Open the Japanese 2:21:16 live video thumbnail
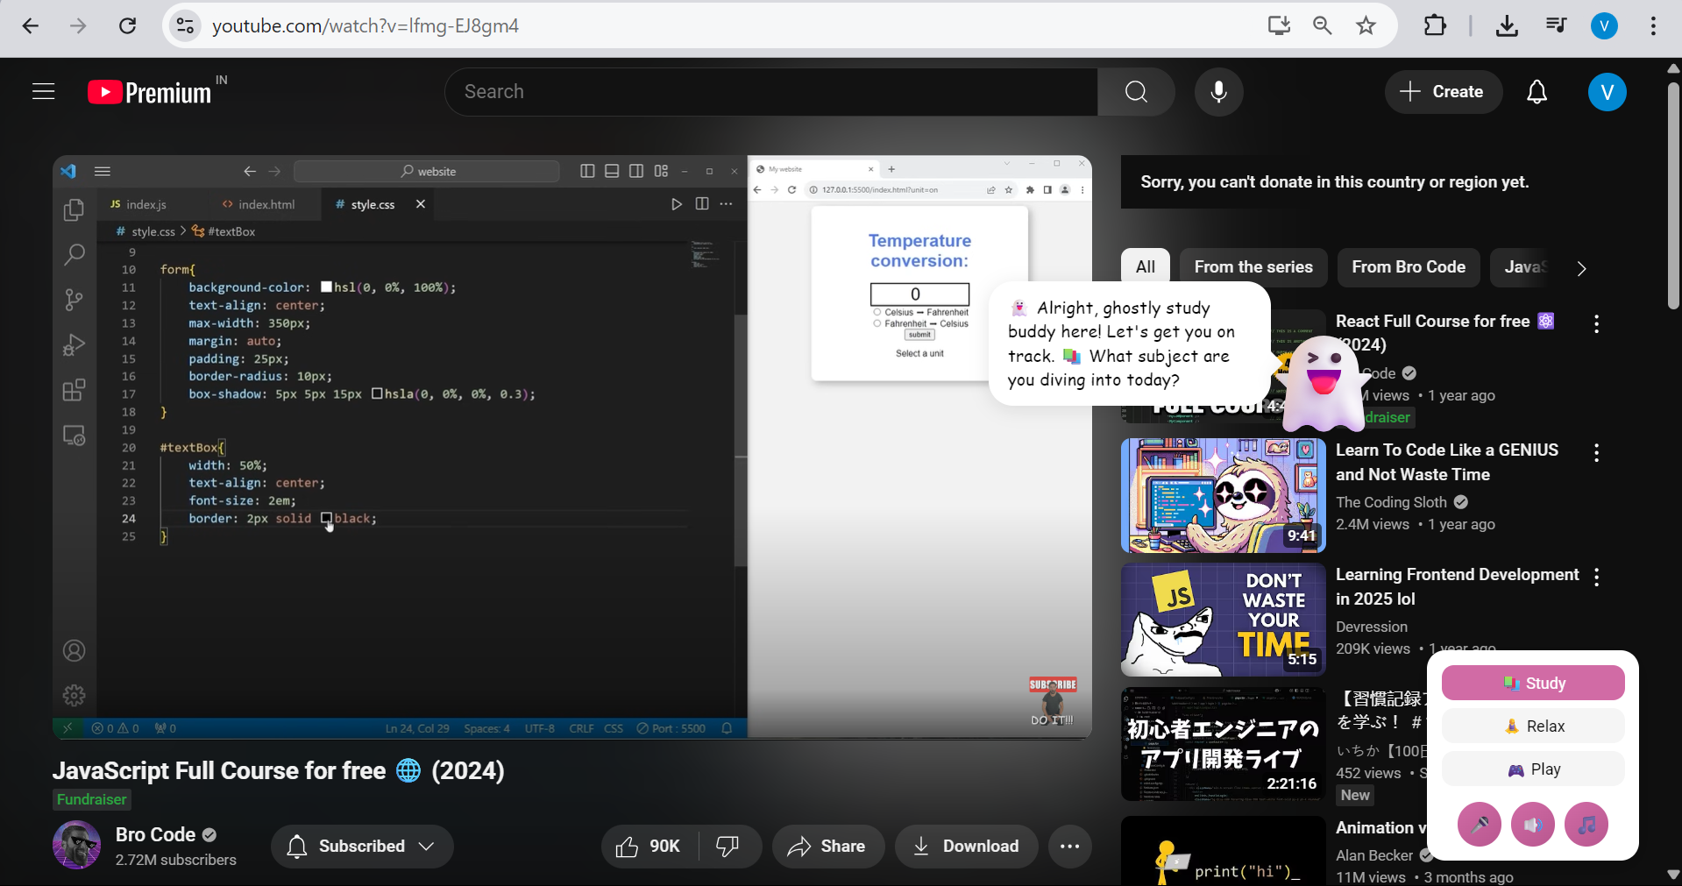Viewport: 1682px width, 886px height. coord(1223,744)
